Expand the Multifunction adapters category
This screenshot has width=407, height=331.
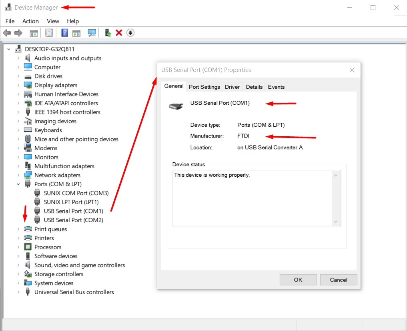tap(18, 166)
